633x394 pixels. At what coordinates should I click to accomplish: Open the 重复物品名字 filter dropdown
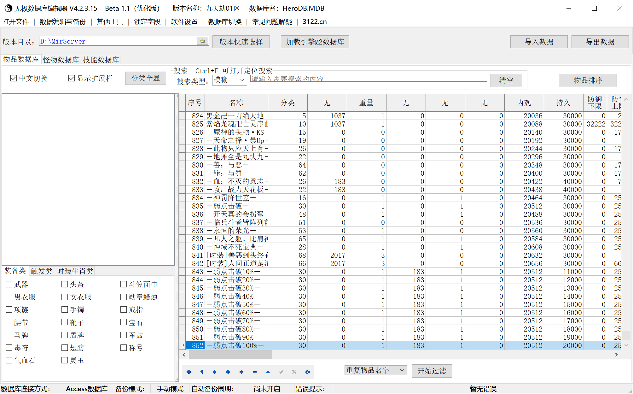(375, 370)
